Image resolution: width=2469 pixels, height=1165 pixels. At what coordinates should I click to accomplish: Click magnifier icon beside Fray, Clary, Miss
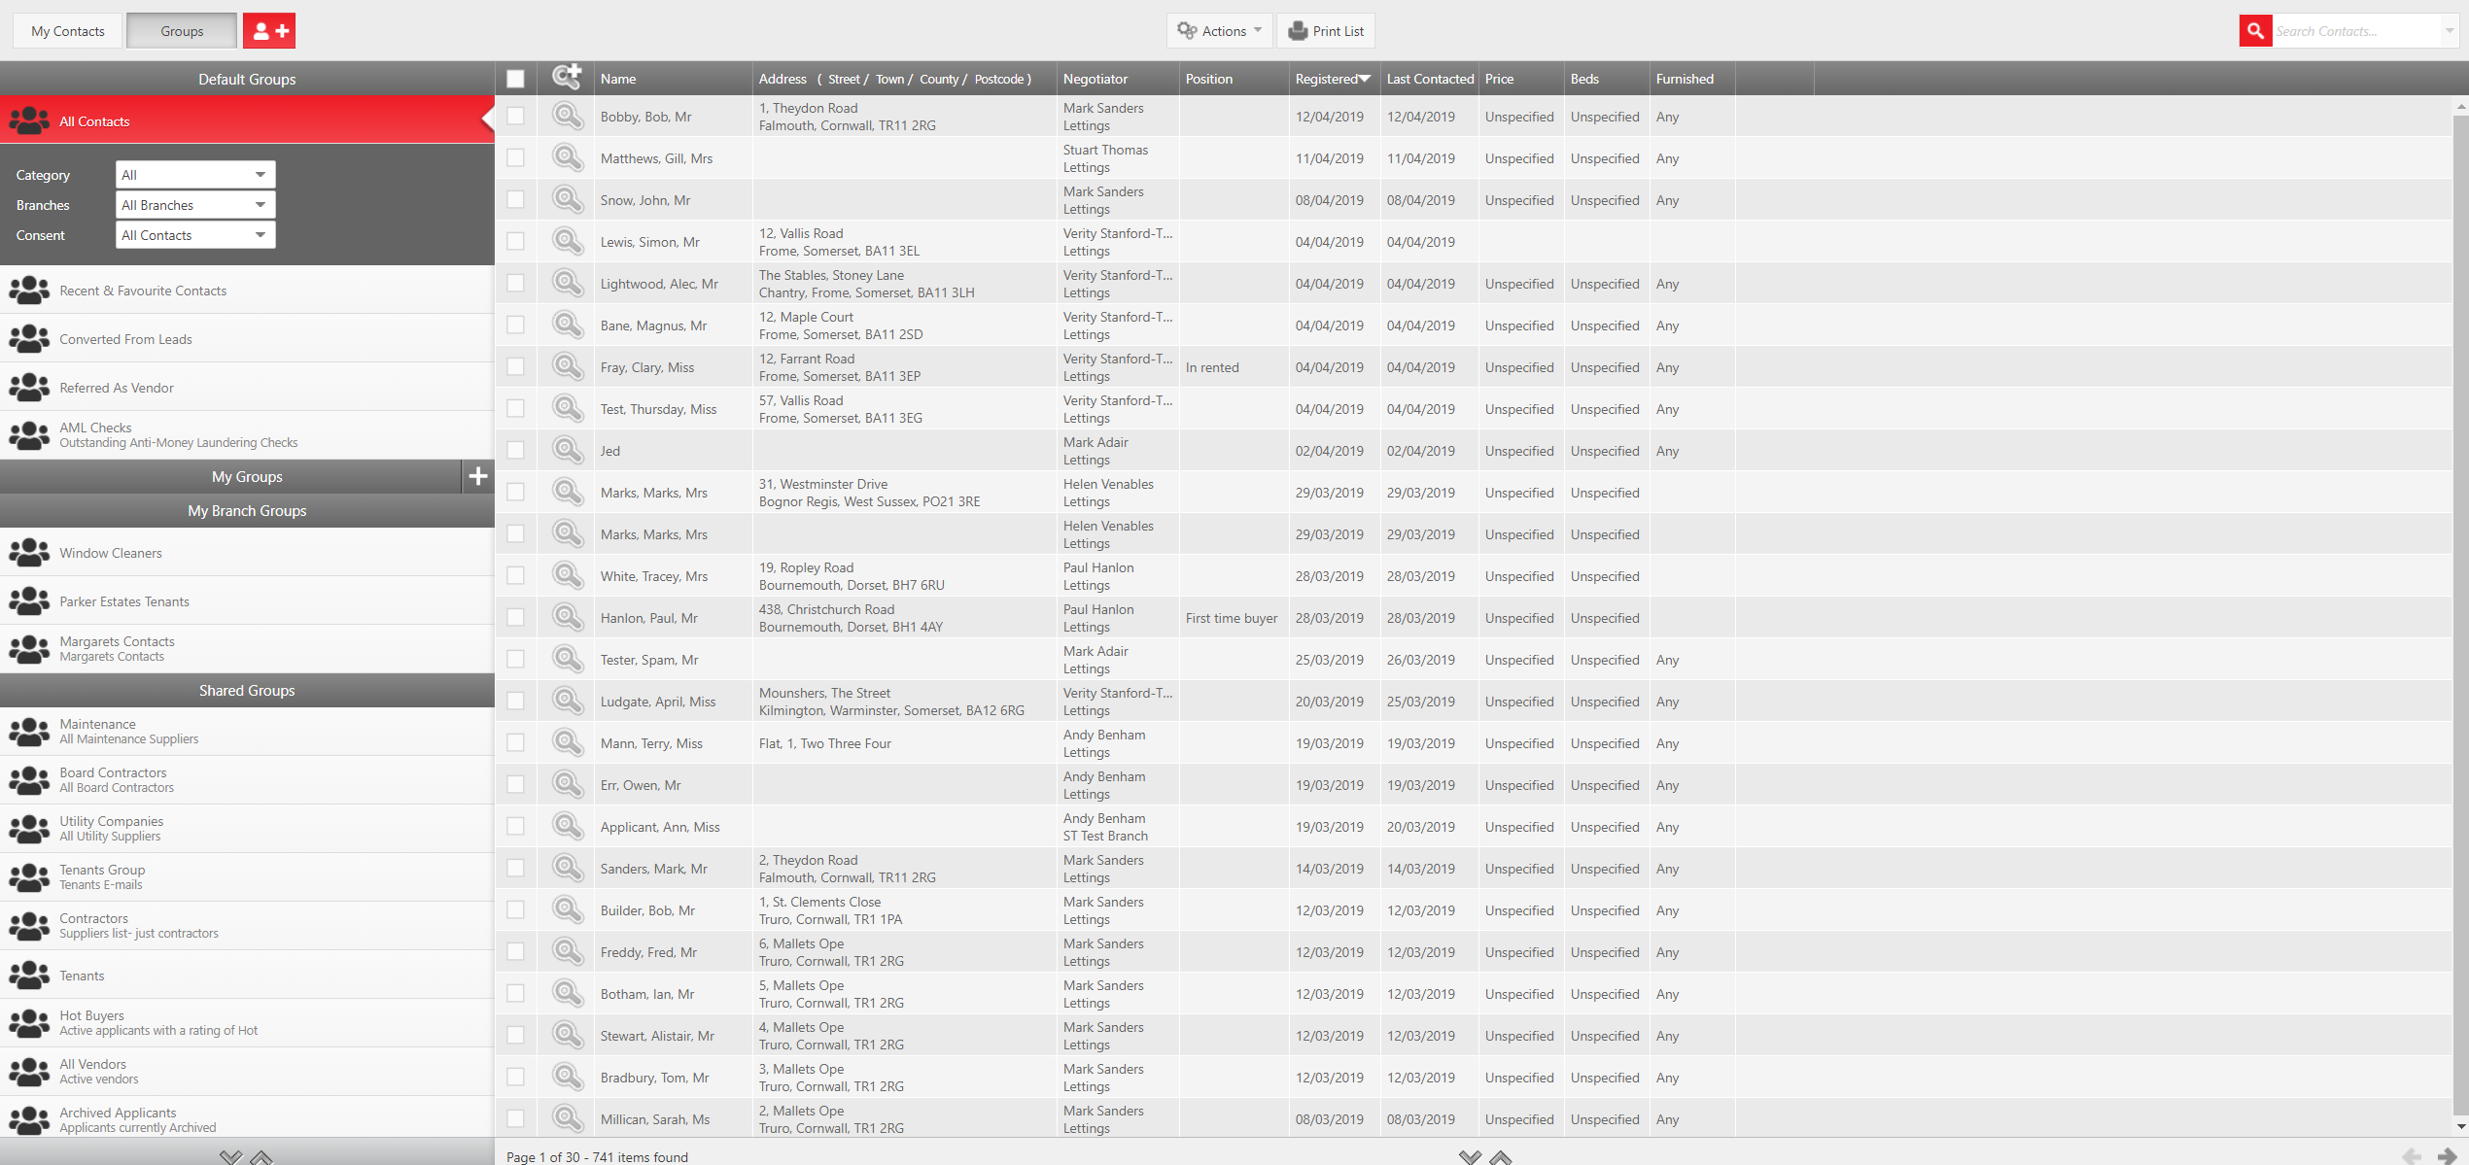pos(568,367)
